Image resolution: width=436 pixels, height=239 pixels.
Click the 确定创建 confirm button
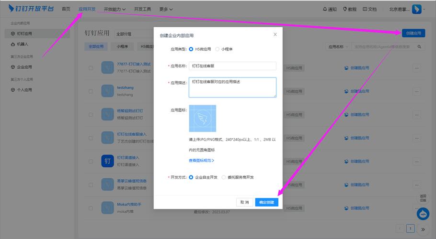pos(267,202)
